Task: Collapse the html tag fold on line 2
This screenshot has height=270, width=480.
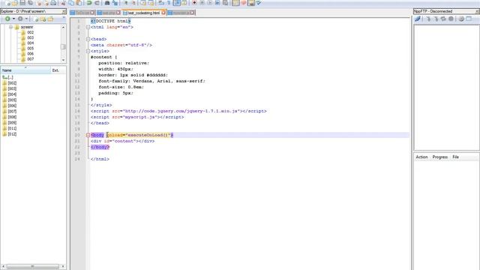Action: (88, 27)
